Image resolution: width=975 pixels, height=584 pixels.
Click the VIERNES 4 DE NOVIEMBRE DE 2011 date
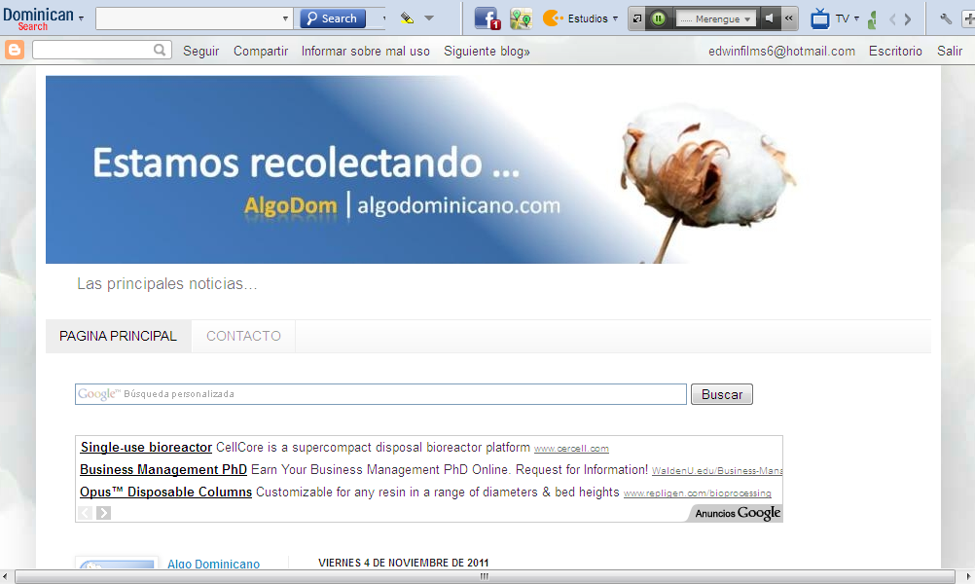pos(404,563)
